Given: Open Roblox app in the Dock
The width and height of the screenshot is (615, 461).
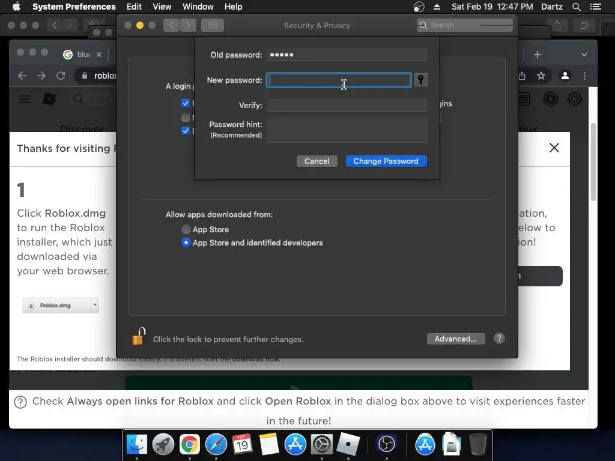Looking at the screenshot, I should [348, 444].
